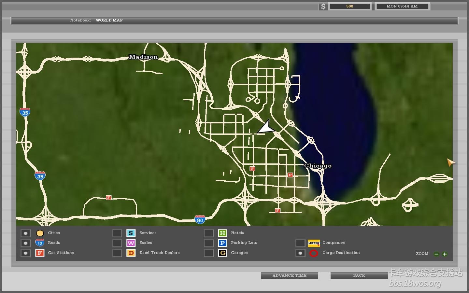The width and height of the screenshot is (469, 293).
Task: Click the Interstate 80 highway shield
Action: pos(200,220)
